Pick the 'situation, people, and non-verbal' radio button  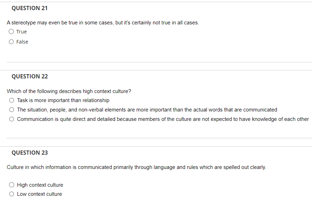click(12, 110)
